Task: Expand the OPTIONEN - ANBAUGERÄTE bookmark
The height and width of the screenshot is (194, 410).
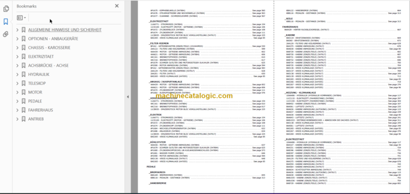Action: 17,39
